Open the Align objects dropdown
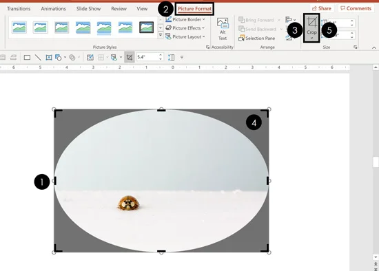This screenshot has width=379, height=271. (x=291, y=19)
